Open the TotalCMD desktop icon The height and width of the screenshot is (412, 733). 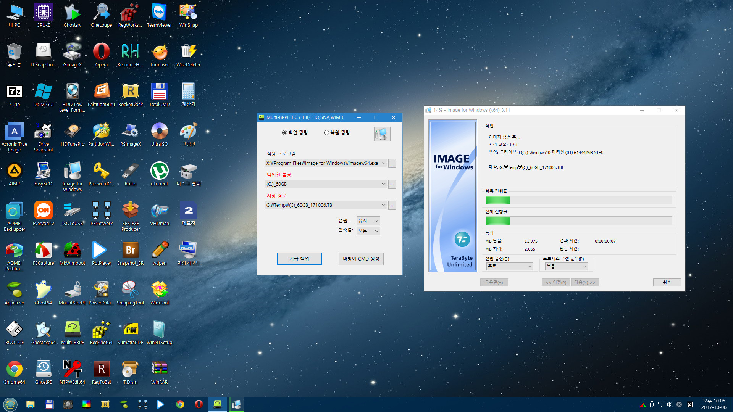tap(159, 95)
